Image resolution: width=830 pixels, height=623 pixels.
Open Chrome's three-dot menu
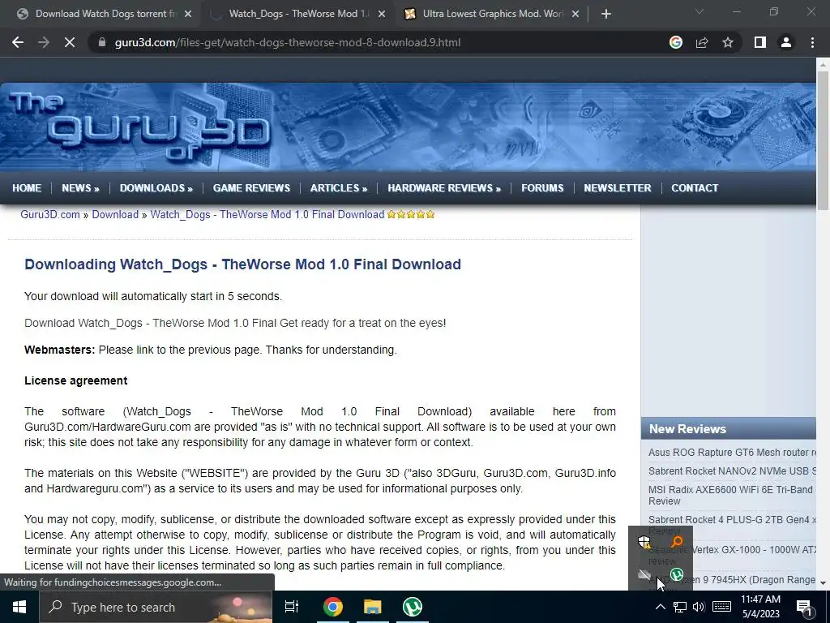[x=812, y=42]
